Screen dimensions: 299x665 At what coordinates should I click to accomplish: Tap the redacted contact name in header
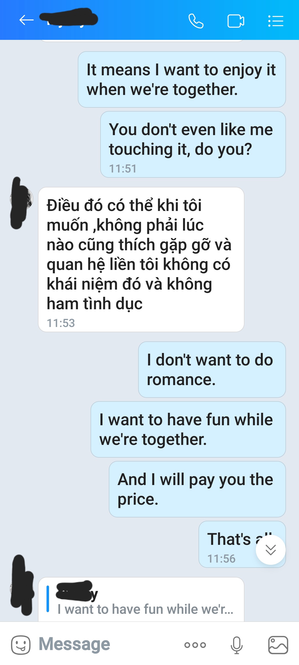tap(69, 18)
